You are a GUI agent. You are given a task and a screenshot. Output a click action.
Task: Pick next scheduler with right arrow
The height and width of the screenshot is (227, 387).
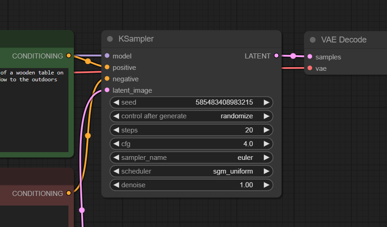click(267, 171)
